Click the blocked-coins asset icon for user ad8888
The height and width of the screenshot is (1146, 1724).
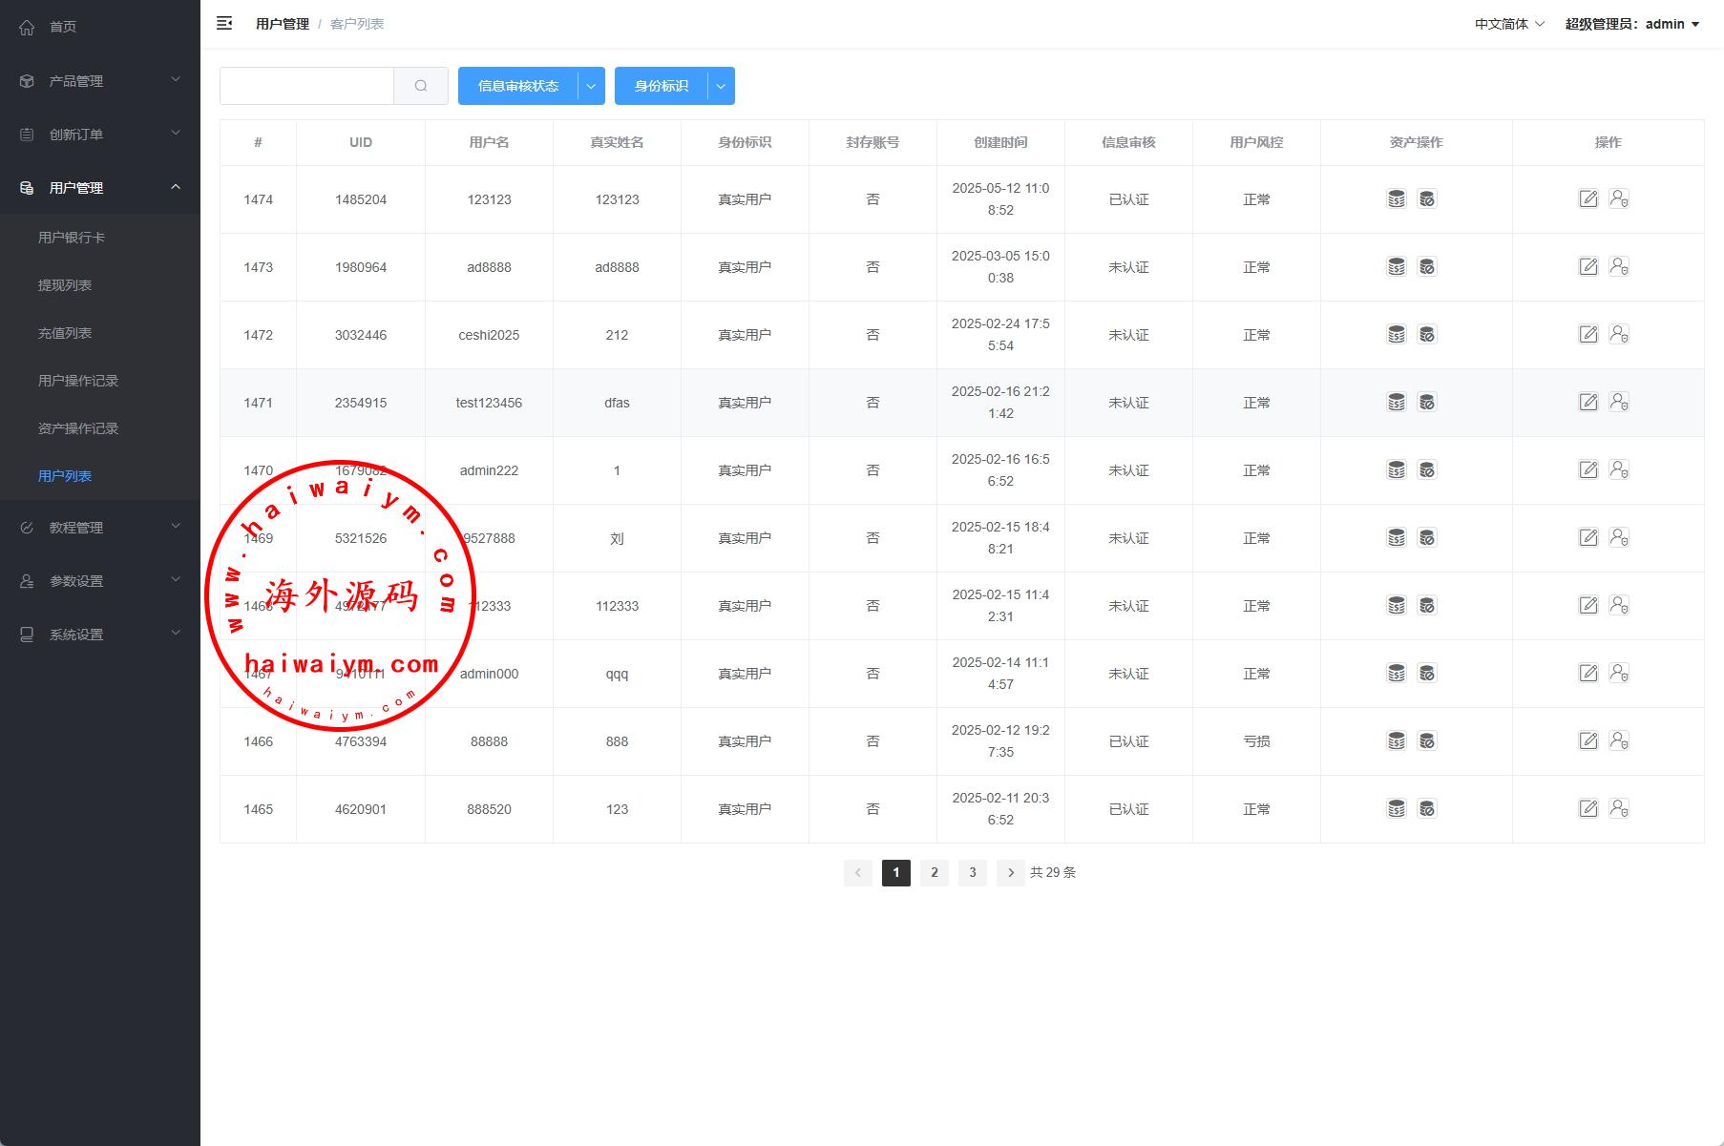(1427, 267)
